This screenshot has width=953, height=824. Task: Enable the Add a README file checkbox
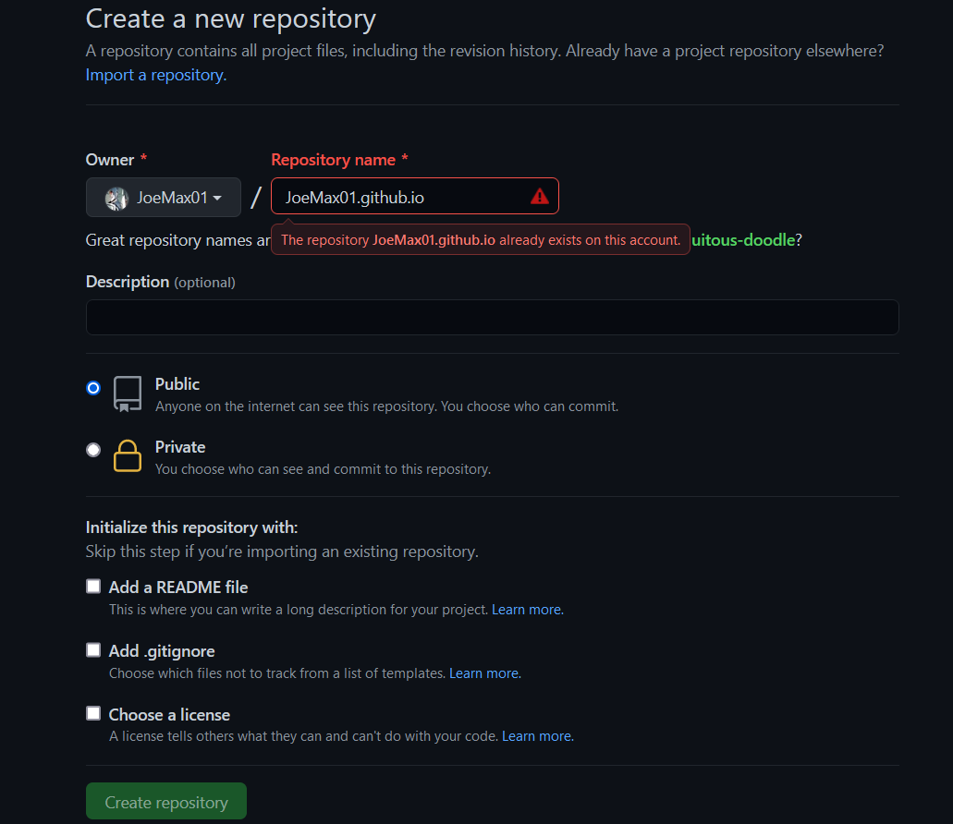93,586
